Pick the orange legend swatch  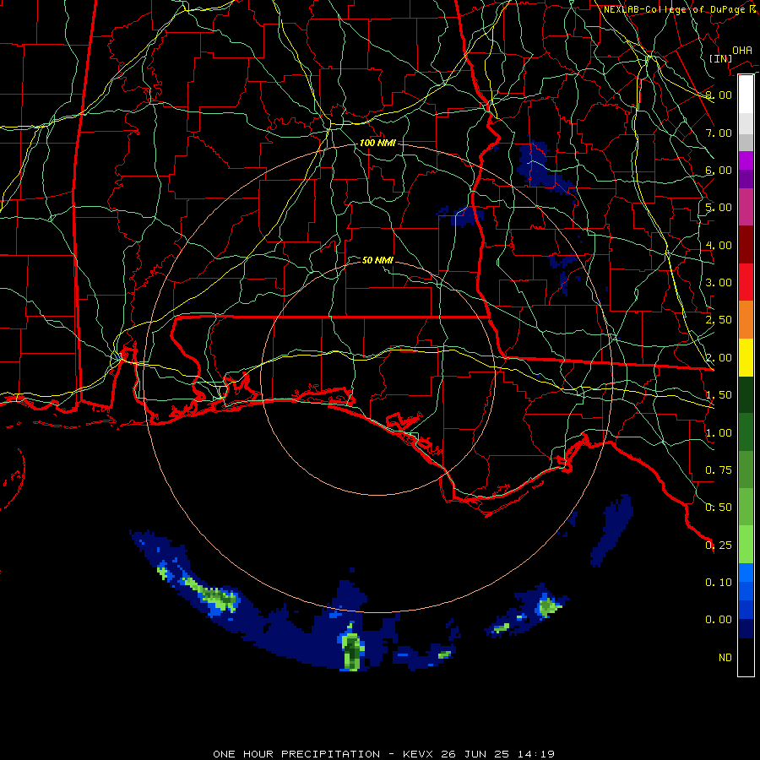746,320
